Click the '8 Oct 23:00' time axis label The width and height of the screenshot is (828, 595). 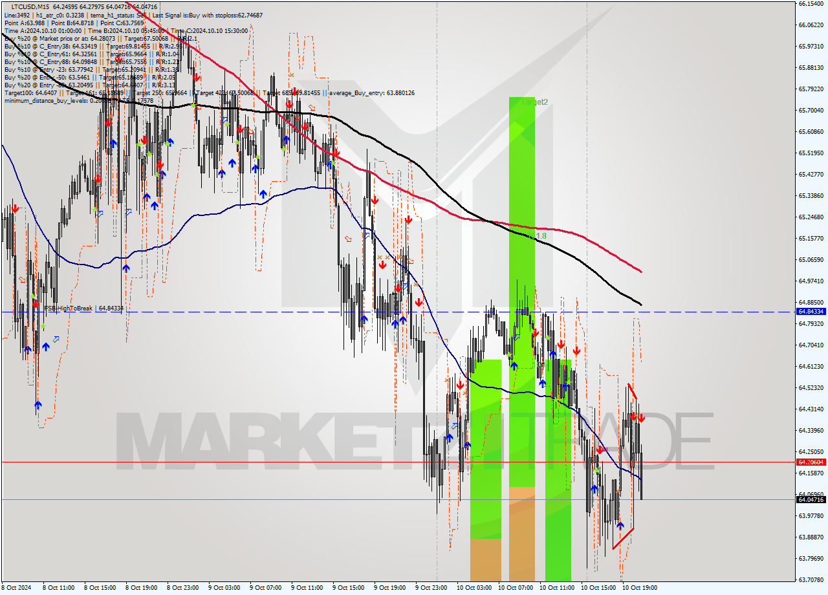coord(182,588)
